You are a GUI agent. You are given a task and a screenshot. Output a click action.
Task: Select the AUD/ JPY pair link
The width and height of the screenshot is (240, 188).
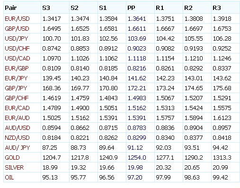point(18,148)
